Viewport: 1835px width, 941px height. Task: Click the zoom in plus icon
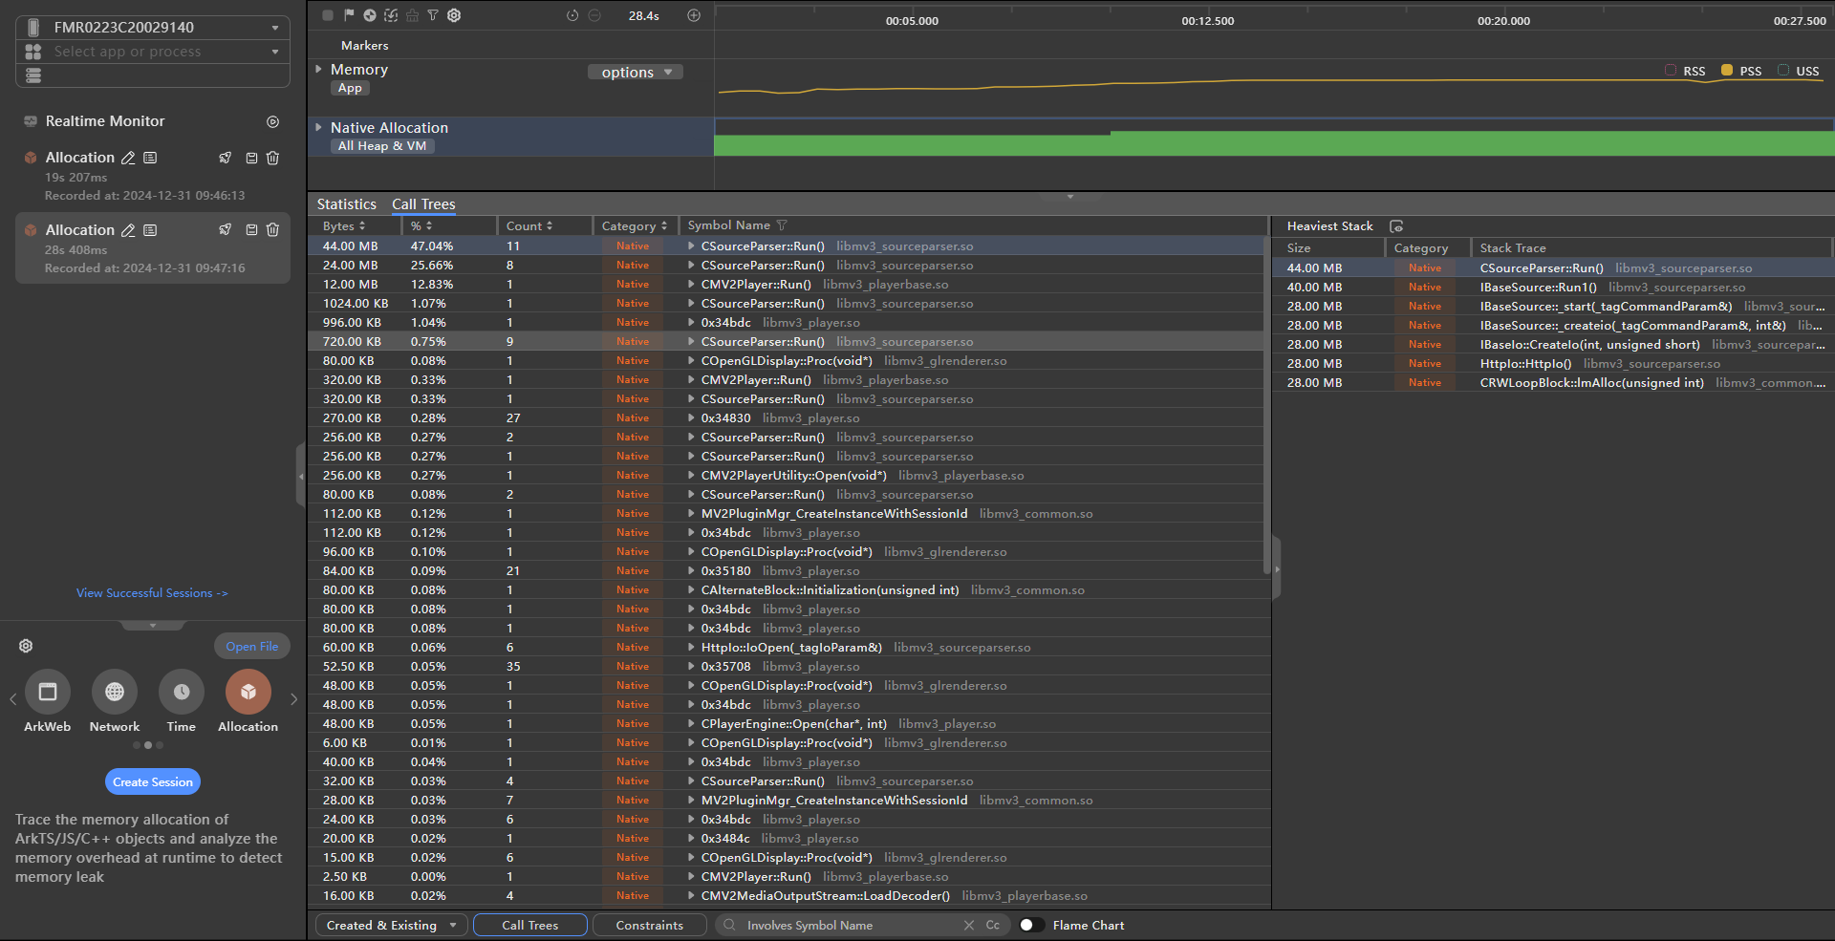coord(694,15)
